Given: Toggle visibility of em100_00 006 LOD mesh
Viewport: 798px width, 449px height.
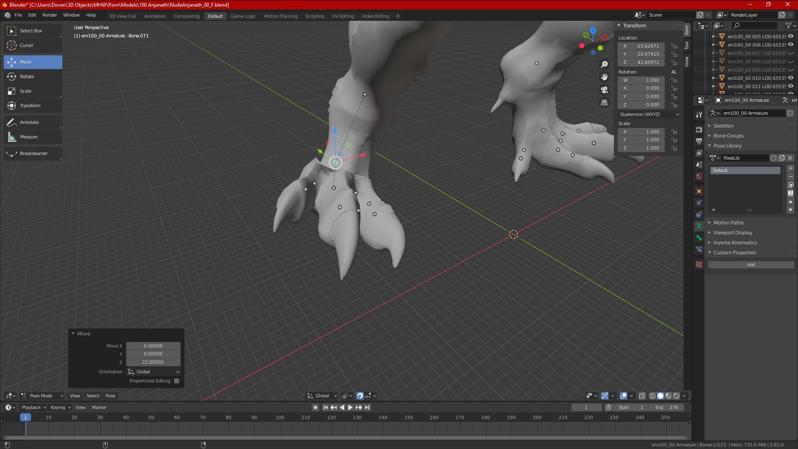Looking at the screenshot, I should [x=791, y=45].
